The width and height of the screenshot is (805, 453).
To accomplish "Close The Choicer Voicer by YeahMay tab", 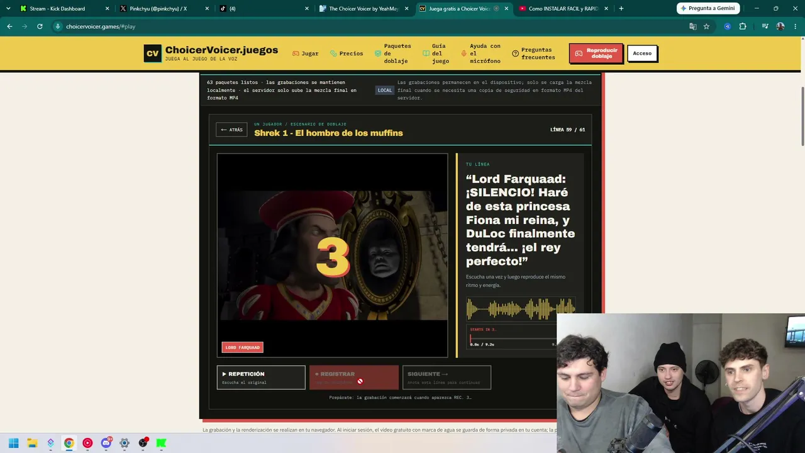I will point(406,9).
